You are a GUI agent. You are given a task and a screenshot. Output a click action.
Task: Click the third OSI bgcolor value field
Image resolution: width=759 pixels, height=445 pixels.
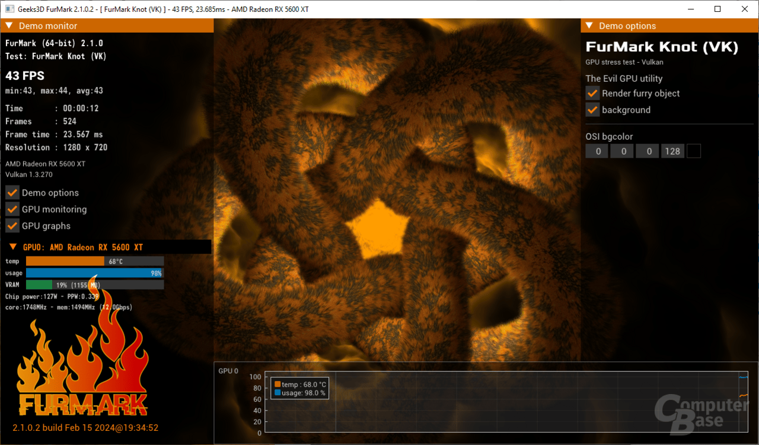648,151
